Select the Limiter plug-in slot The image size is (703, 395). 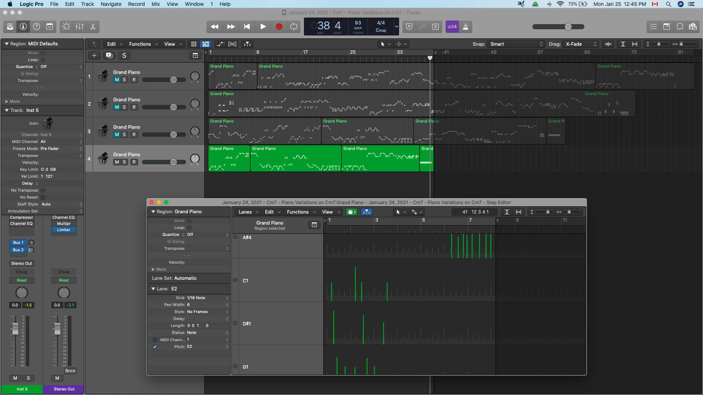[64, 230]
